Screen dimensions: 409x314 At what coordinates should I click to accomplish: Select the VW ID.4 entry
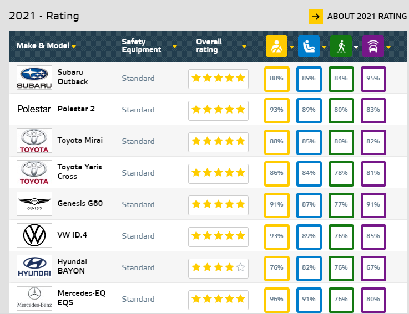click(x=72, y=235)
